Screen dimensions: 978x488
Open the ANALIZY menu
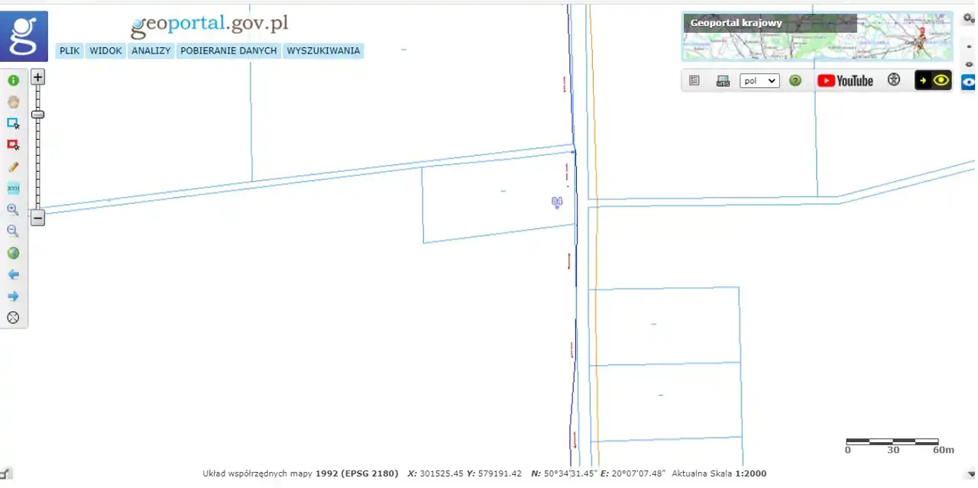pos(151,51)
